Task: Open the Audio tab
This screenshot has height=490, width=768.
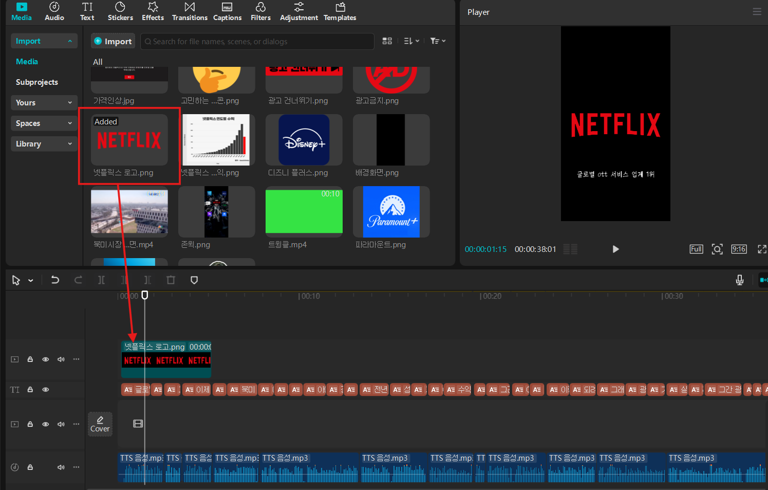Action: click(x=54, y=12)
